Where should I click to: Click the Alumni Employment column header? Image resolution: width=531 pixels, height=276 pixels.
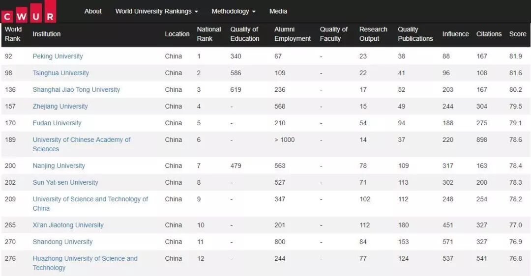pyautogui.click(x=292, y=34)
